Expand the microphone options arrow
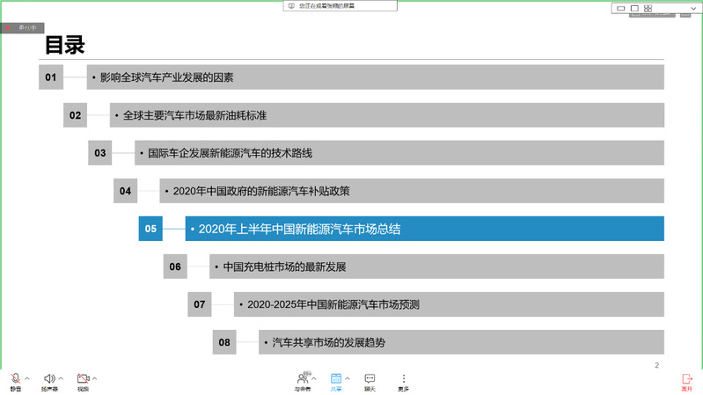Screen dimensions: 703x395 27,378
